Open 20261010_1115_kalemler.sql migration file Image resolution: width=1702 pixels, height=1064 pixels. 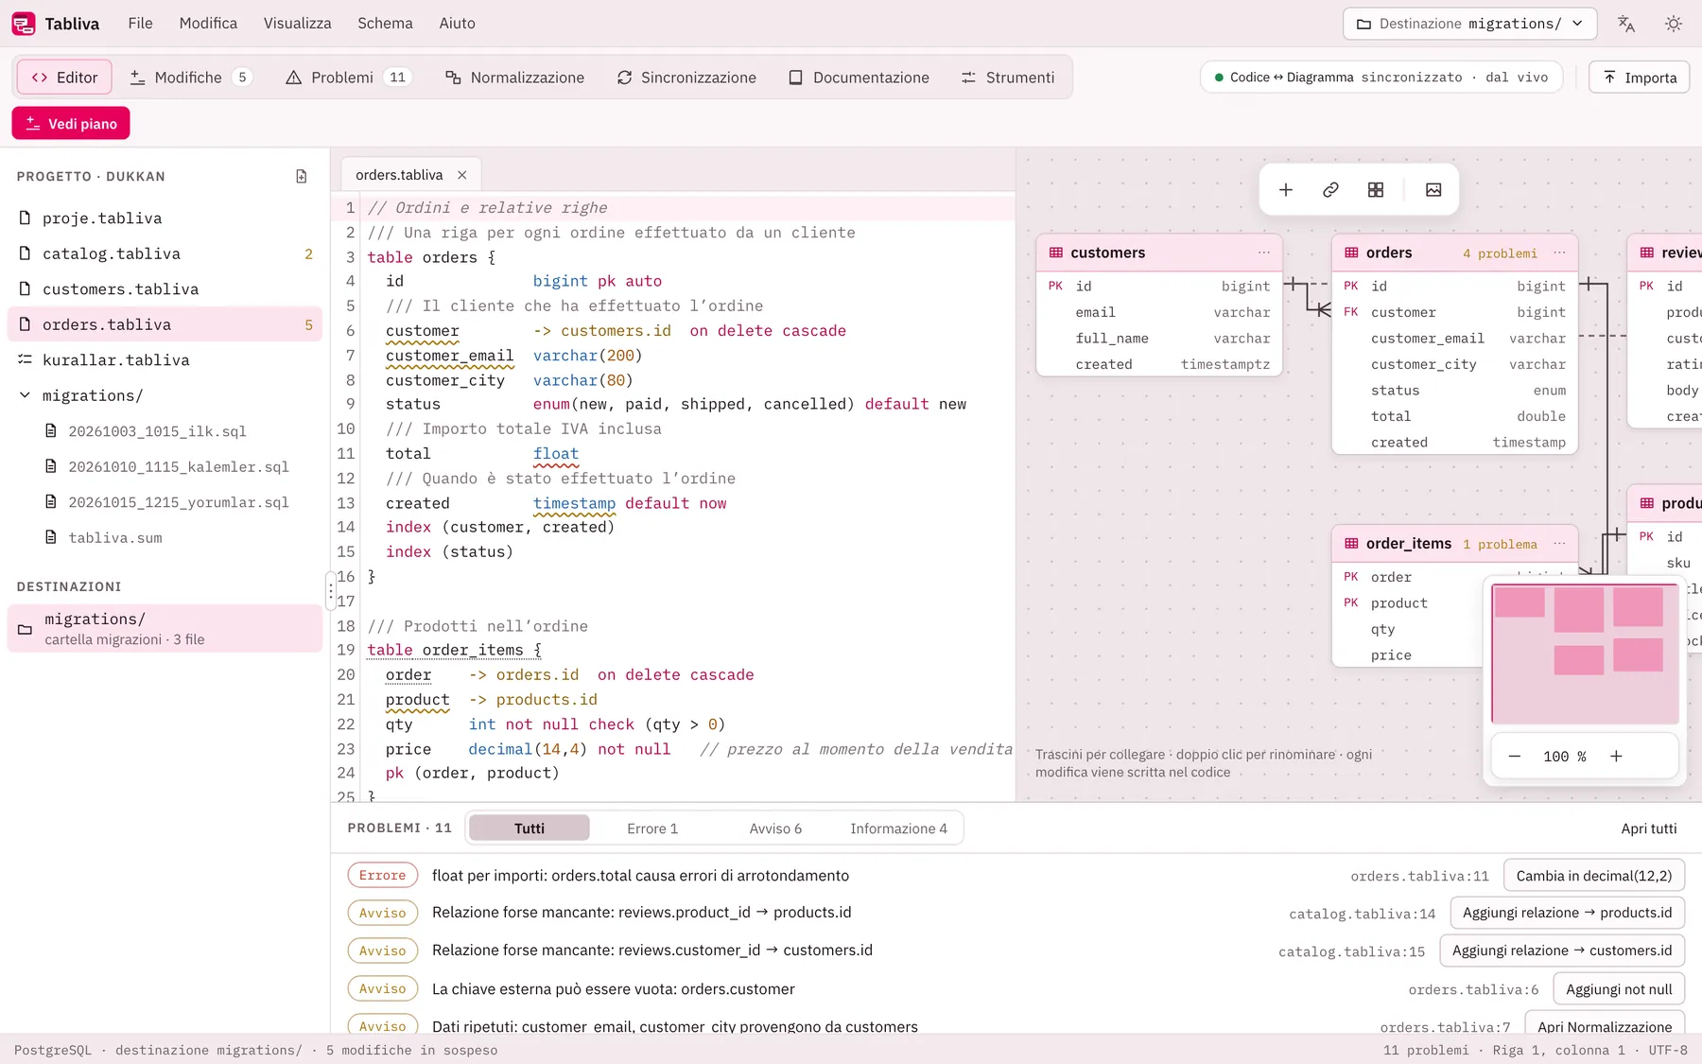tap(179, 467)
